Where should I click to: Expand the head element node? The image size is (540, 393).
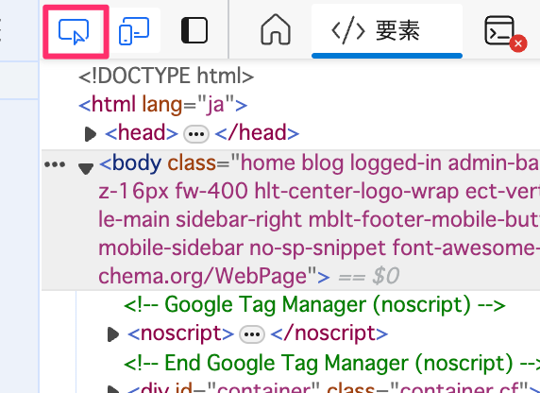91,134
